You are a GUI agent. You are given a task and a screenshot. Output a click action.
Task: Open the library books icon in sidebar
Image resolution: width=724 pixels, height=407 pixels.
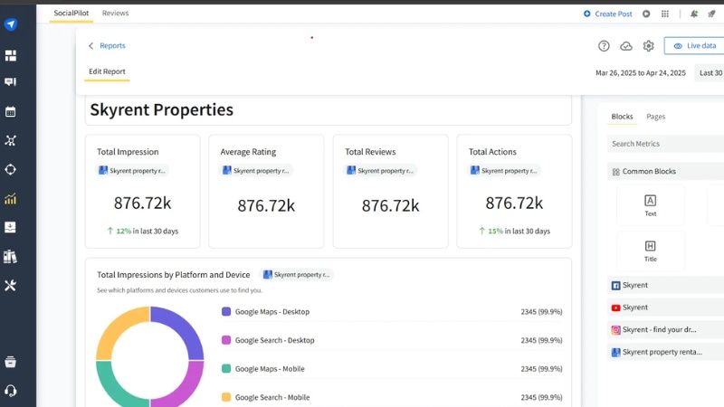[10, 256]
